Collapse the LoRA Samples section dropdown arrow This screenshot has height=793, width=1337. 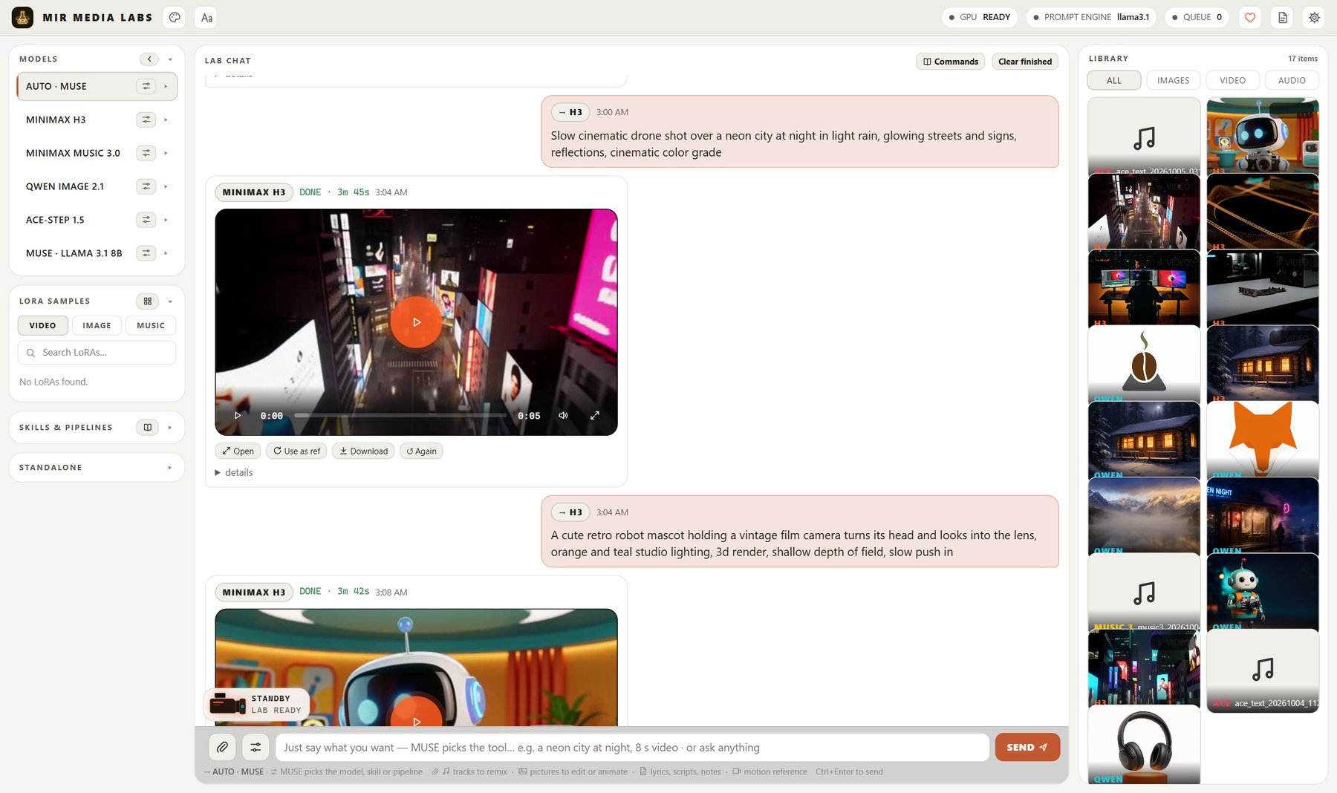coord(170,301)
